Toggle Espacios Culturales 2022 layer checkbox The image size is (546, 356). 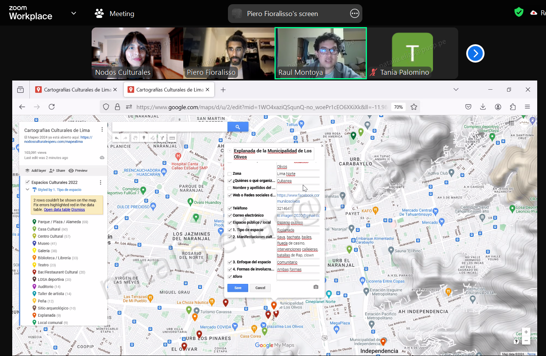point(27,182)
